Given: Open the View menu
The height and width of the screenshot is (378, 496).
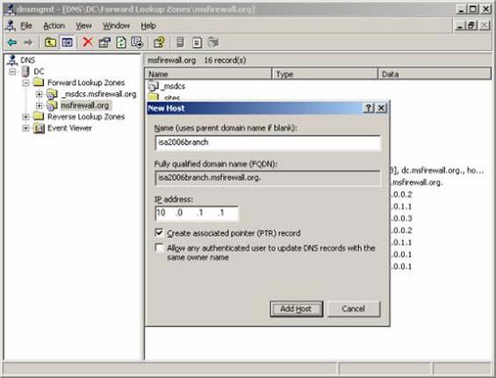Looking at the screenshot, I should click(x=83, y=25).
